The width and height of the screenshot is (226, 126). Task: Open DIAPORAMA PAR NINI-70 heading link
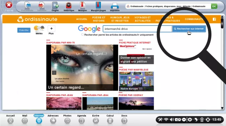[60, 43]
